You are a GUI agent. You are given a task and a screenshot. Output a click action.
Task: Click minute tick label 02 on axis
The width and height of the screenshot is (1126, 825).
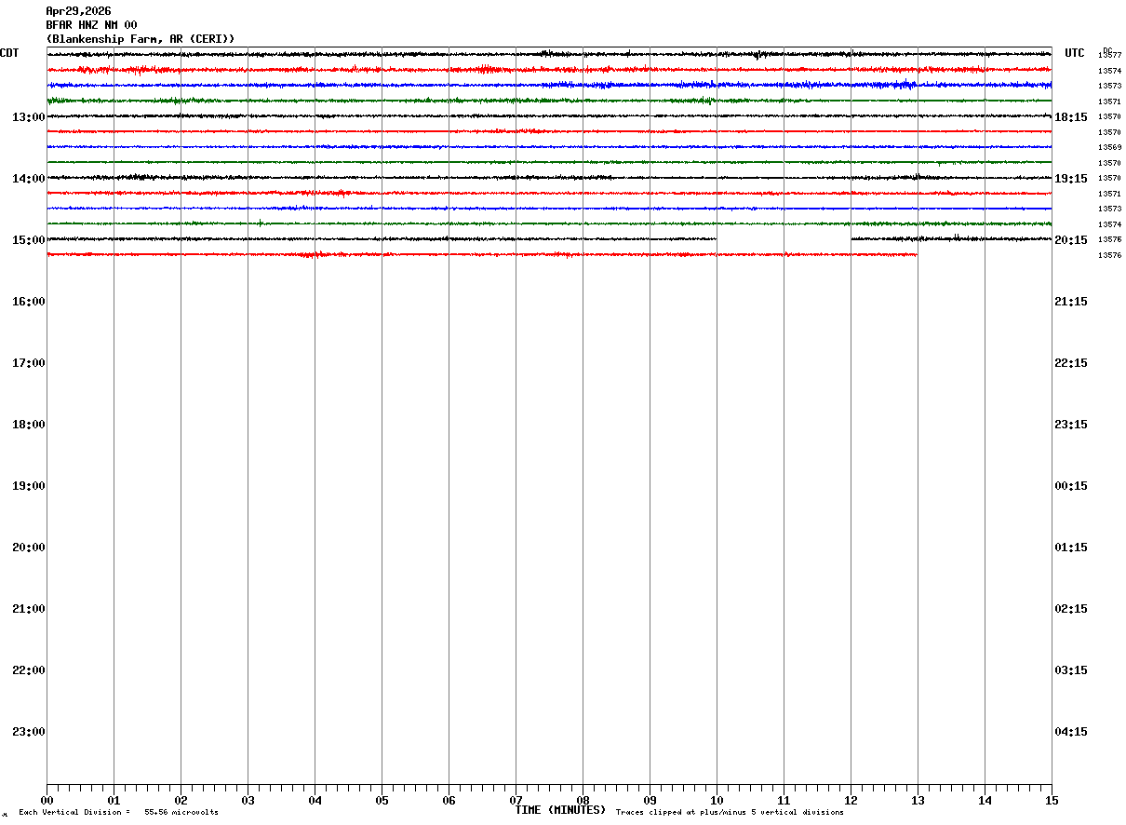click(x=181, y=801)
